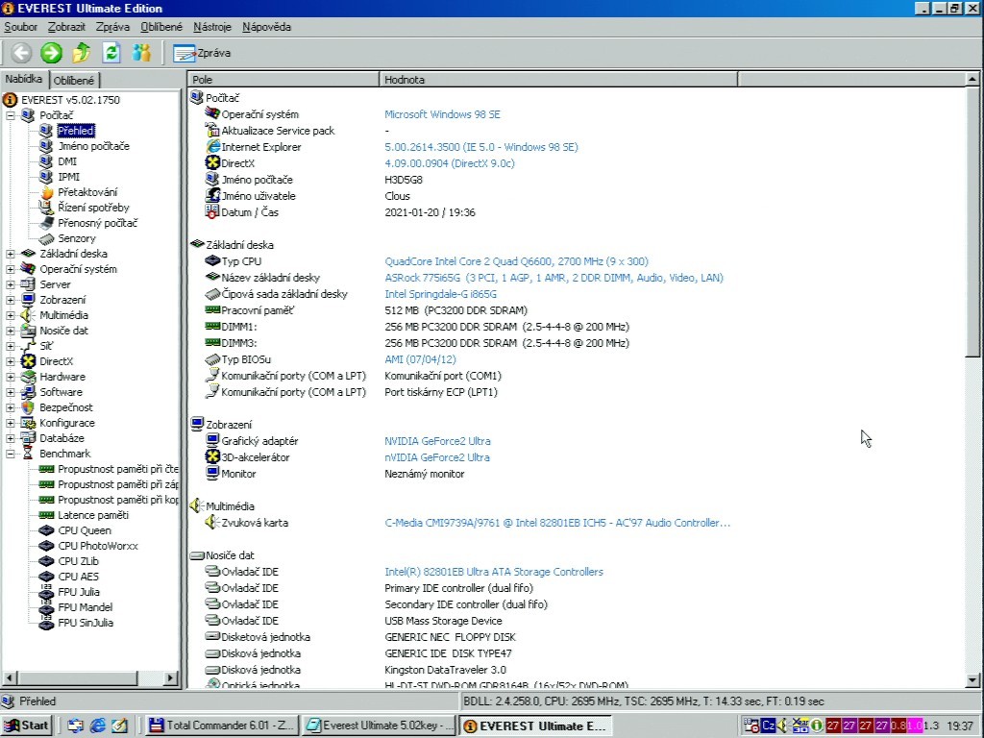The height and width of the screenshot is (738, 984).
Task: Open FPU Mandel benchmark entry
Action: tap(85, 607)
